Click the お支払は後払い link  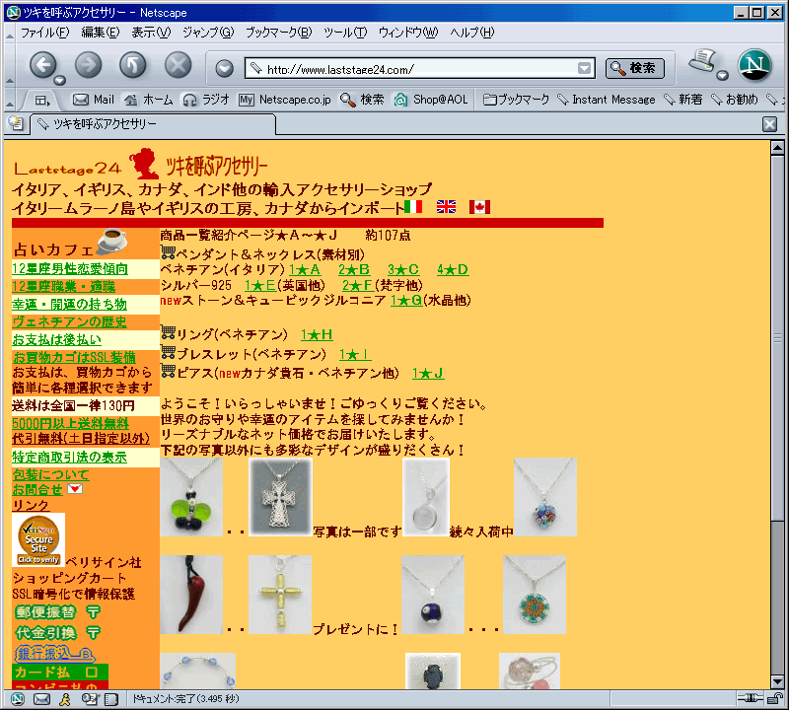click(57, 339)
